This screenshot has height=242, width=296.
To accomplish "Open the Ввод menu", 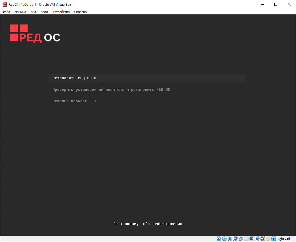I will coord(44,12).
